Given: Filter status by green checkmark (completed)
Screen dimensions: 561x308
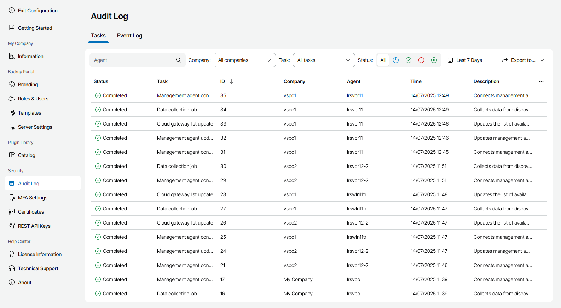Looking at the screenshot, I should [409, 60].
